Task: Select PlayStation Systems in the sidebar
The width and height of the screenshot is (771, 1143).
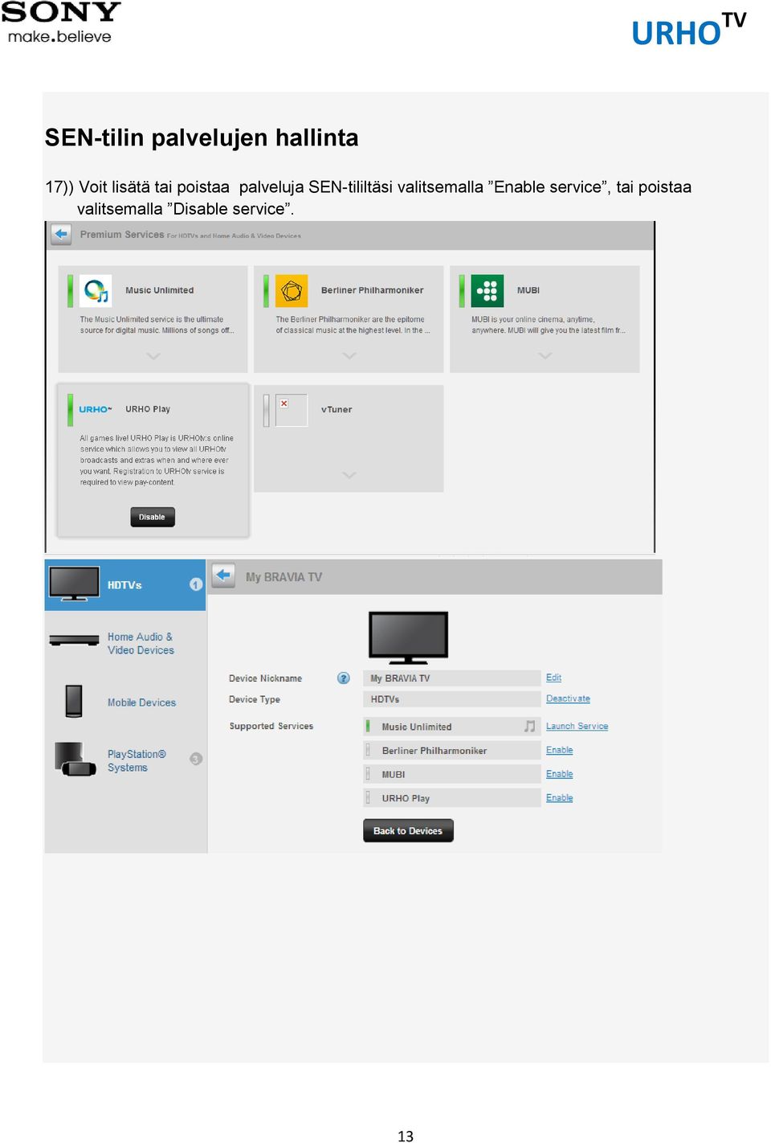Action: pyautogui.click(x=125, y=760)
